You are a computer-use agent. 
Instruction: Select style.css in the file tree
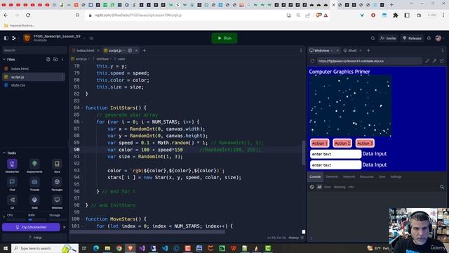point(18,85)
